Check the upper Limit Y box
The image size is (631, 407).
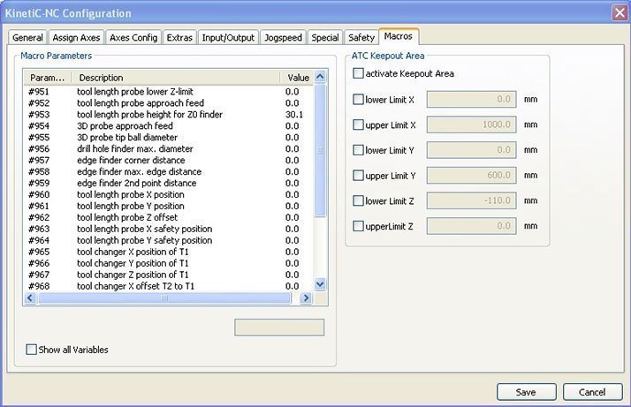point(358,176)
